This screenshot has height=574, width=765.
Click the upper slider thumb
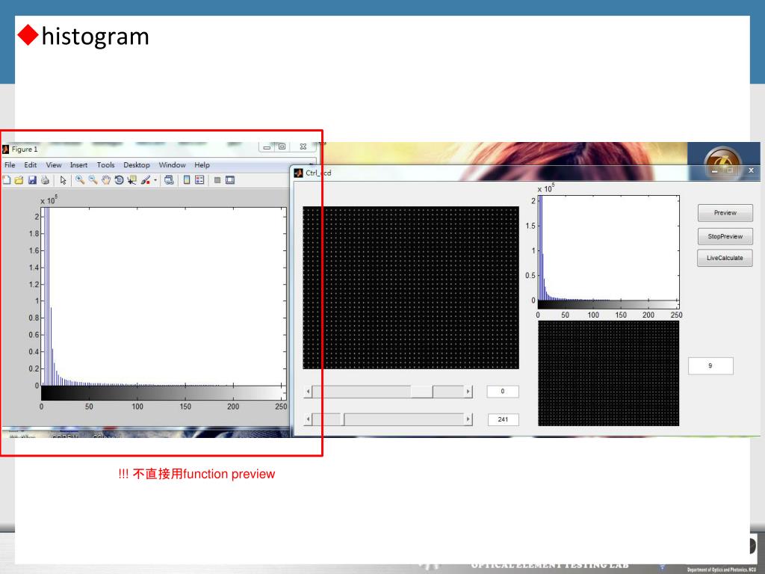[422, 392]
